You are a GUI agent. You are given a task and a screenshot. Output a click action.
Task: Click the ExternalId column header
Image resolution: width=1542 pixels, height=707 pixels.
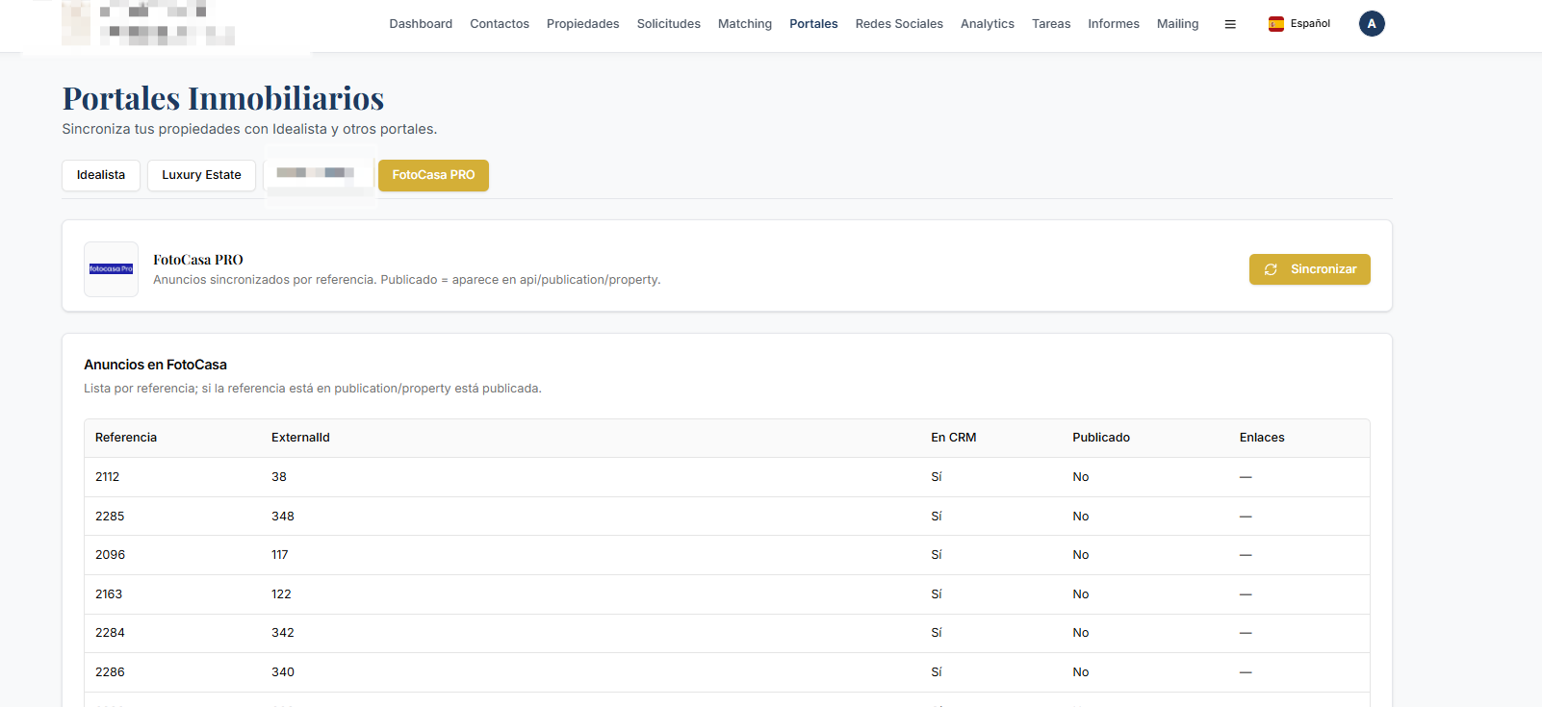tap(300, 438)
